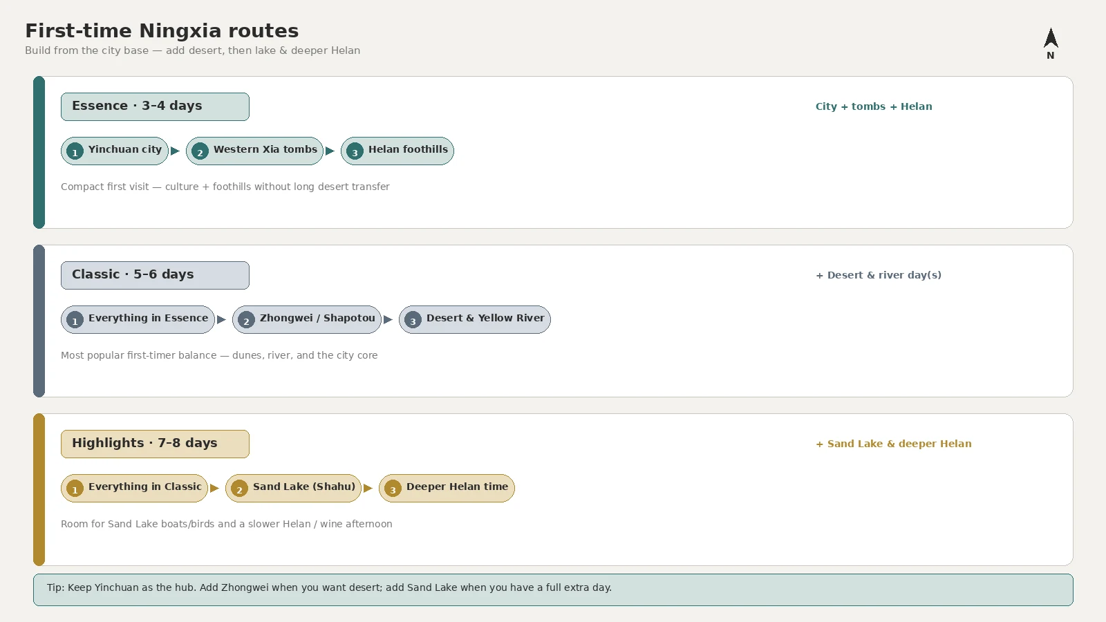The image size is (1106, 622).
Task: Pick the Deeper Helan time step
Action: pyautogui.click(x=447, y=488)
